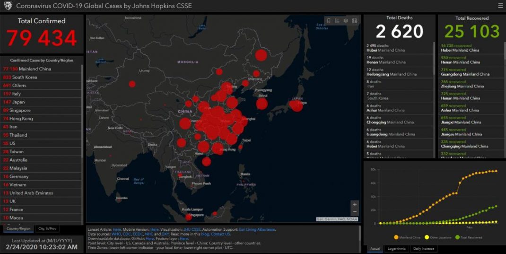This screenshot has height=254, width=506.
Task: Select '74 Hong Kong' row
Action: point(41,118)
